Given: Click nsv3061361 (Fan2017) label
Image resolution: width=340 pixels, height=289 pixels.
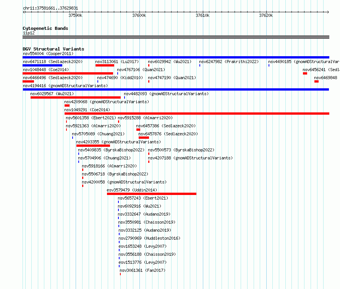Looking at the screenshot, I should tap(142, 270).
